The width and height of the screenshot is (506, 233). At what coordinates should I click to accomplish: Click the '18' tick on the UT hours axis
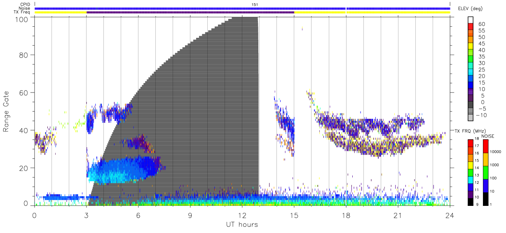pos(346,215)
